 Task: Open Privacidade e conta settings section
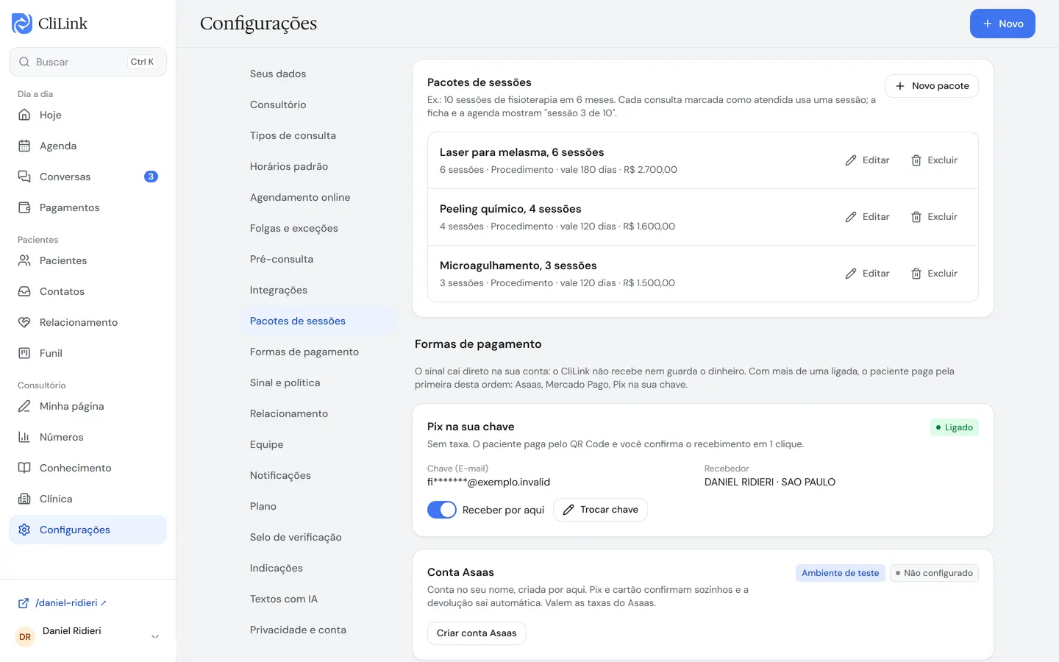point(318,630)
